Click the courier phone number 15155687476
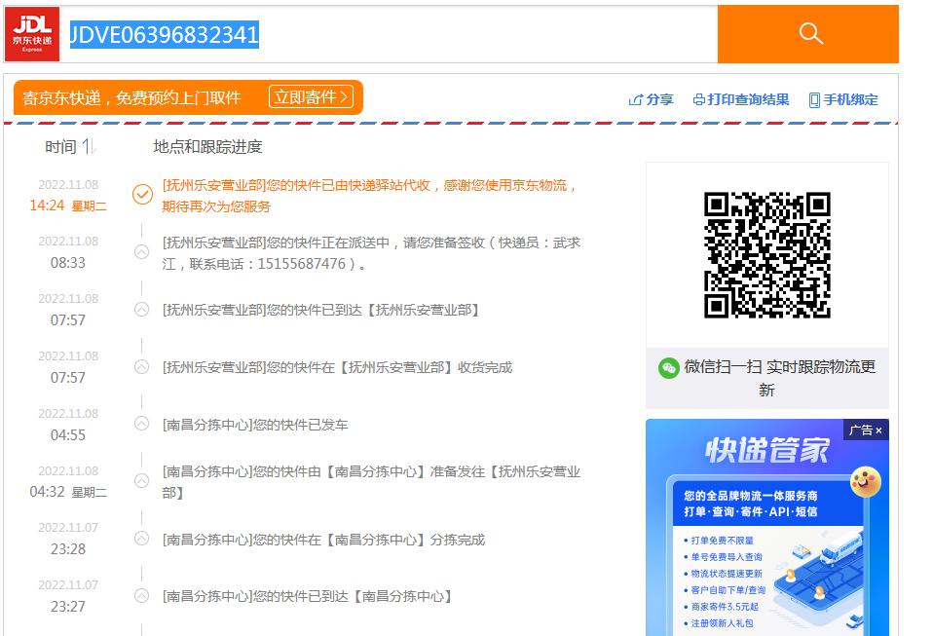 pyautogui.click(x=302, y=264)
